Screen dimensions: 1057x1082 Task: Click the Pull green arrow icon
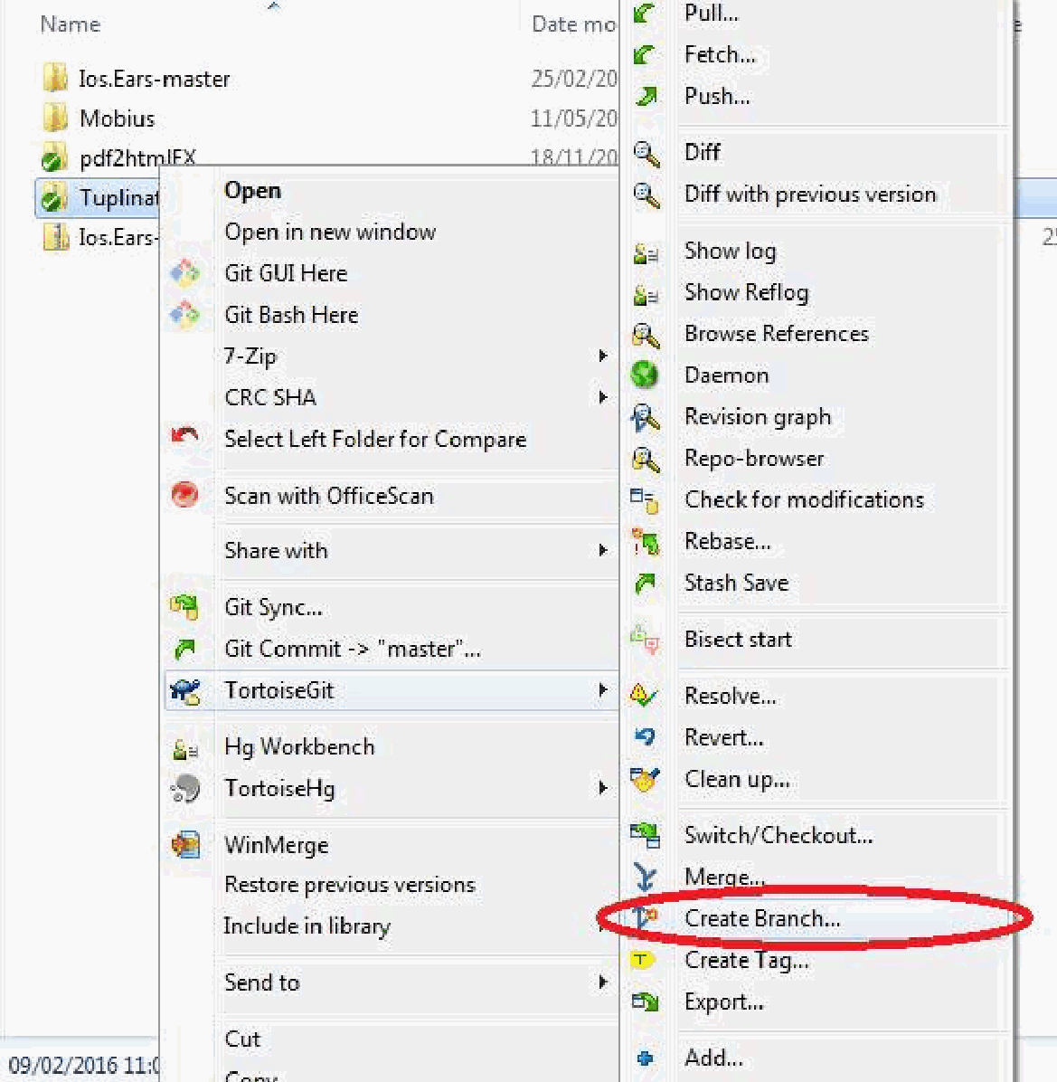click(646, 13)
